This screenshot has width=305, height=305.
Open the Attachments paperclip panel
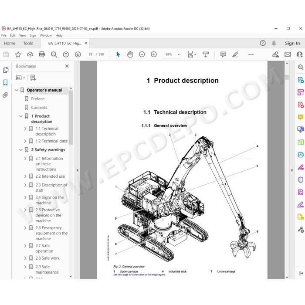click(x=5, y=95)
